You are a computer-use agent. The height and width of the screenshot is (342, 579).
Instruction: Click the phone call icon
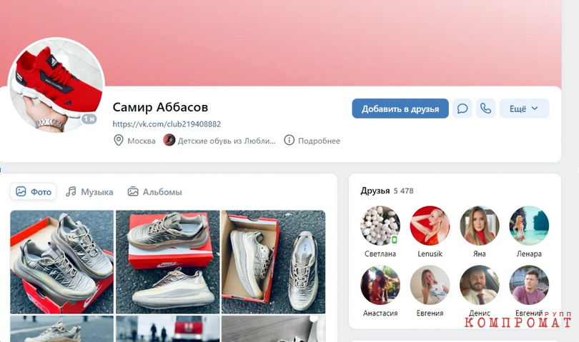point(485,109)
